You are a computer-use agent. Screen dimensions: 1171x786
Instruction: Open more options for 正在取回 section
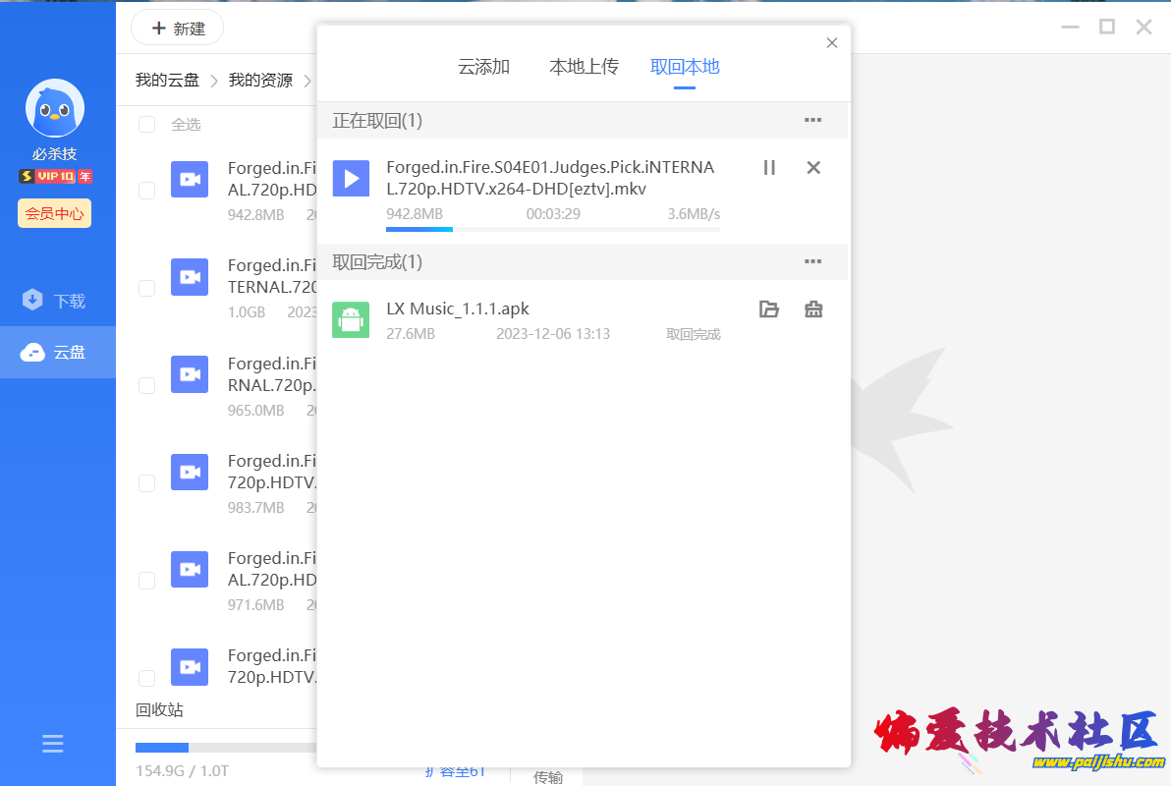click(812, 120)
